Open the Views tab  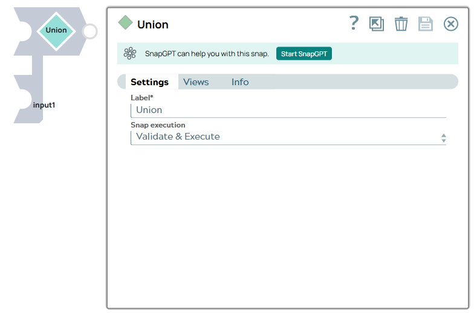coord(196,82)
